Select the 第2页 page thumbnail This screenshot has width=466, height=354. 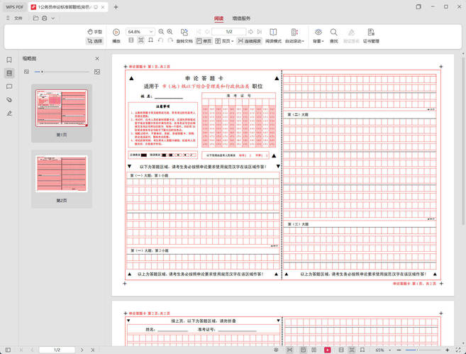(61, 174)
